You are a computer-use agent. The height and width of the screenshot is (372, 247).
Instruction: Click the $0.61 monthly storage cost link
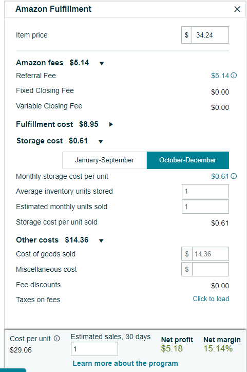(220, 176)
